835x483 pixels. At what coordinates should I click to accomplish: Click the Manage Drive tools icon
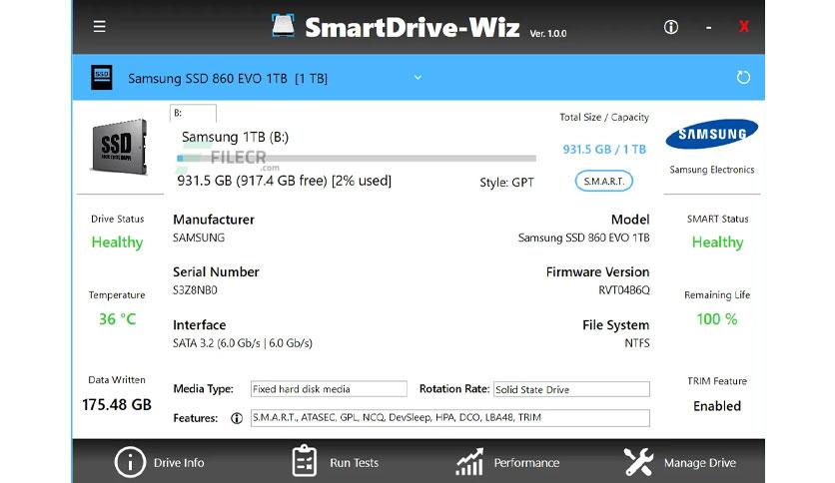tap(638, 461)
